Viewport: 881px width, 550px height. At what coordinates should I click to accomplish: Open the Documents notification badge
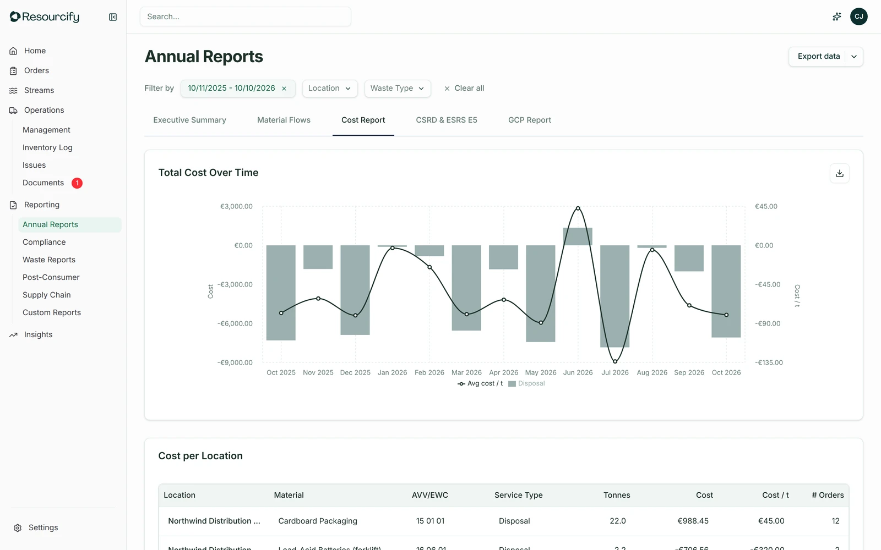click(x=77, y=183)
